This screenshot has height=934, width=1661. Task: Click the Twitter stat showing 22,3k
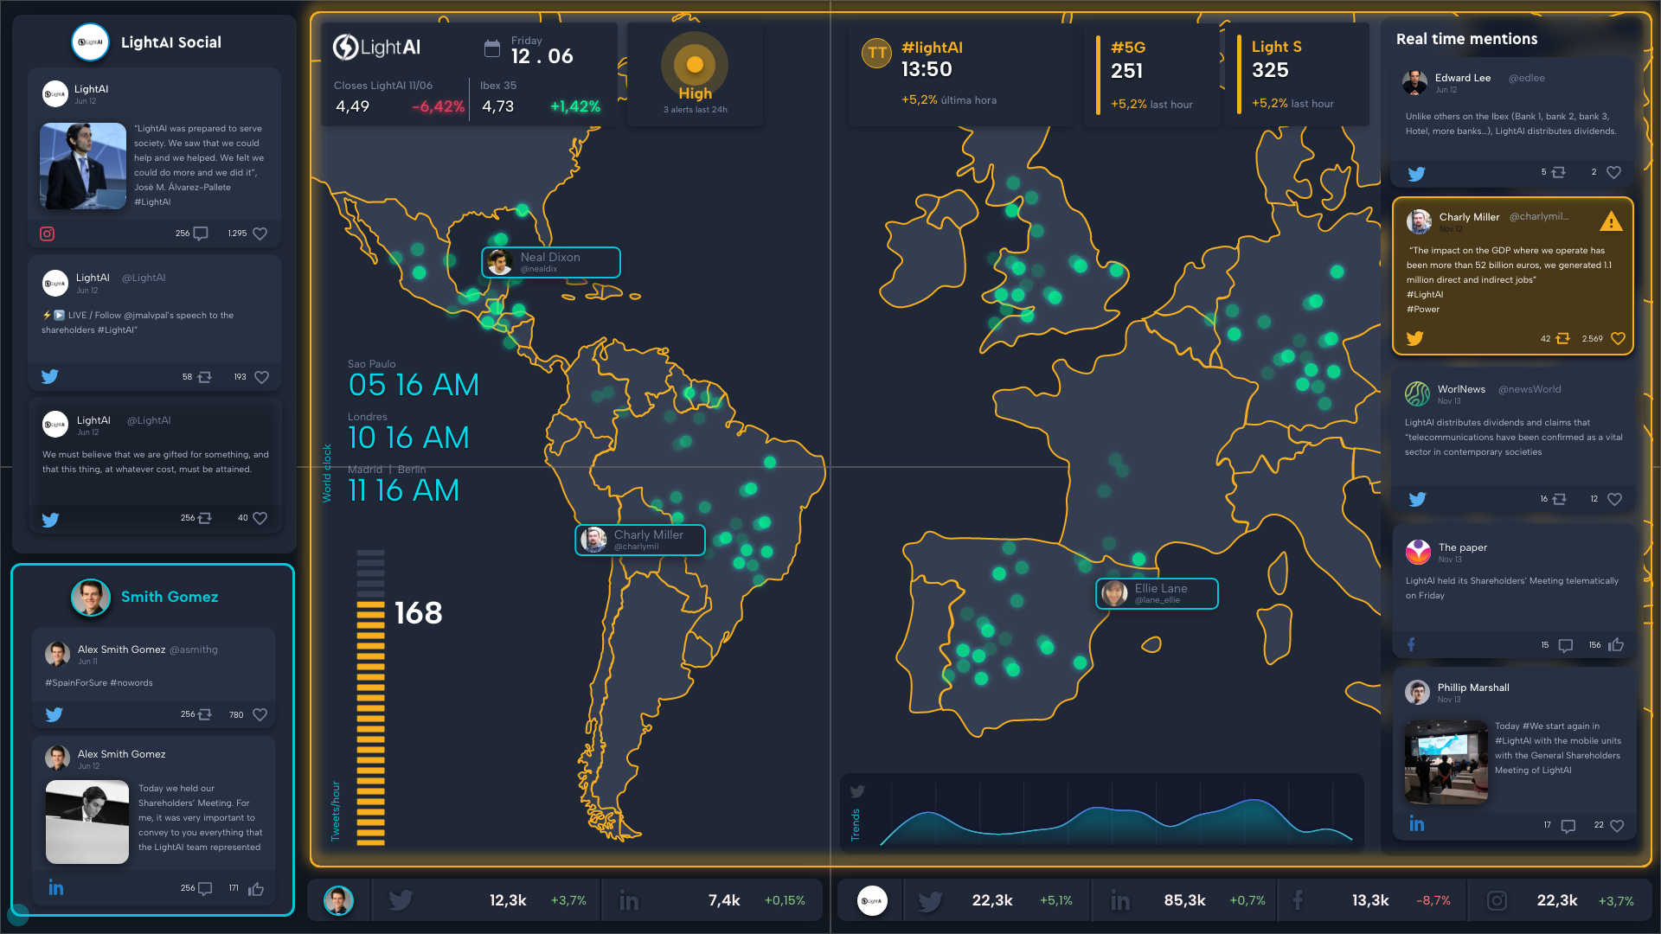click(997, 900)
